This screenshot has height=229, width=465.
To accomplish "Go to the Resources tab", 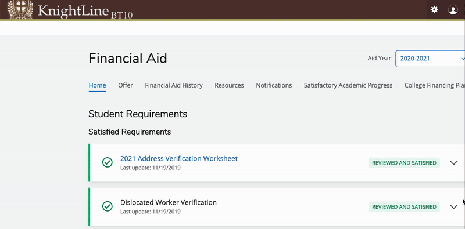I will tap(229, 85).
